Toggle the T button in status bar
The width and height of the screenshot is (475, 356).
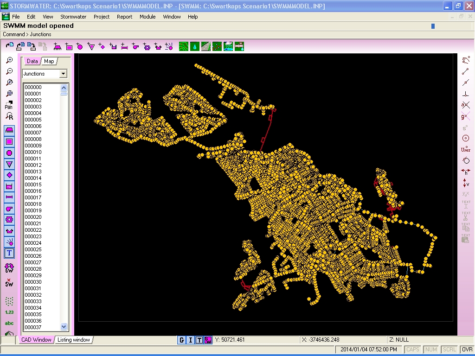point(199,340)
